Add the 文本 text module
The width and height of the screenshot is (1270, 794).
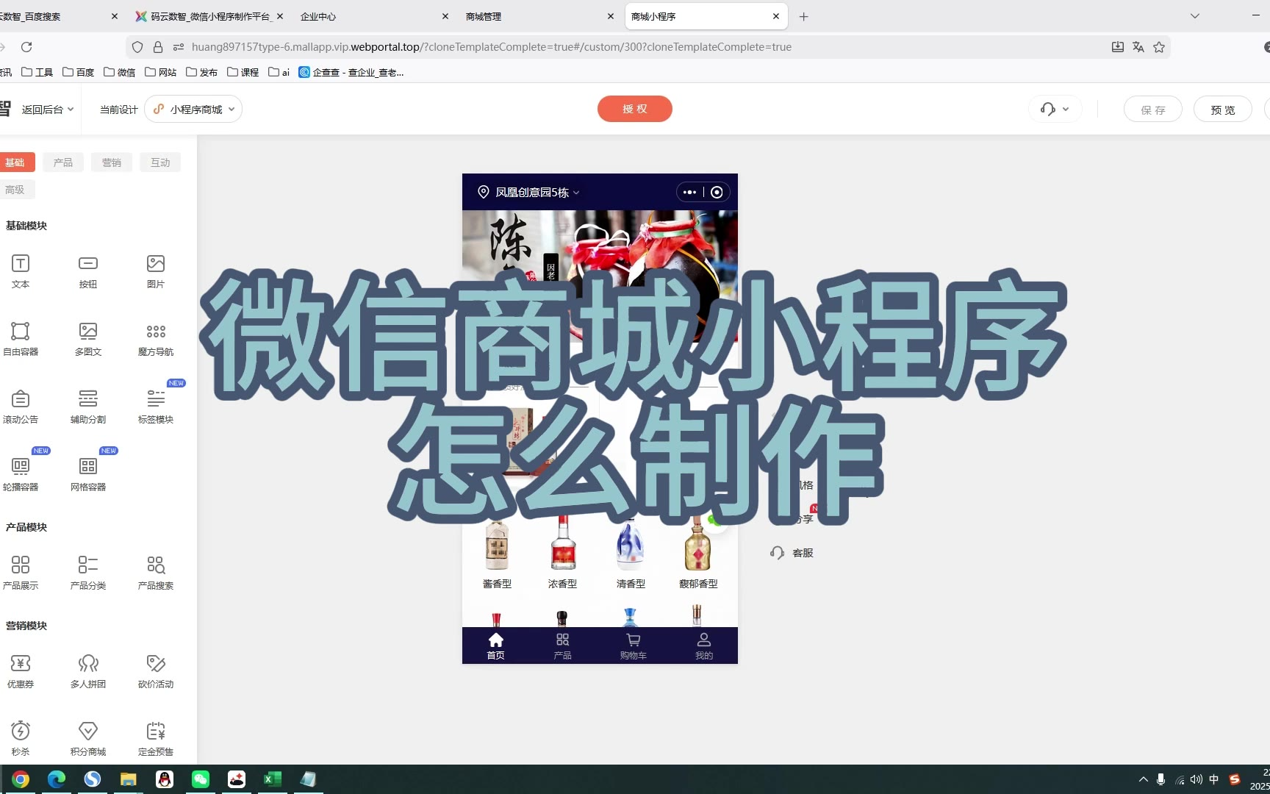coord(21,271)
